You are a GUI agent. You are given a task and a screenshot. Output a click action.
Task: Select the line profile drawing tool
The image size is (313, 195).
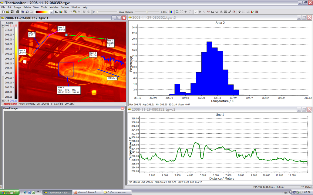coord(204,12)
